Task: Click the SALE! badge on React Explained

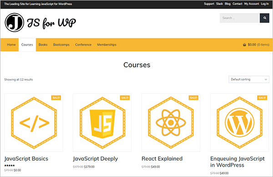Action: (193, 98)
